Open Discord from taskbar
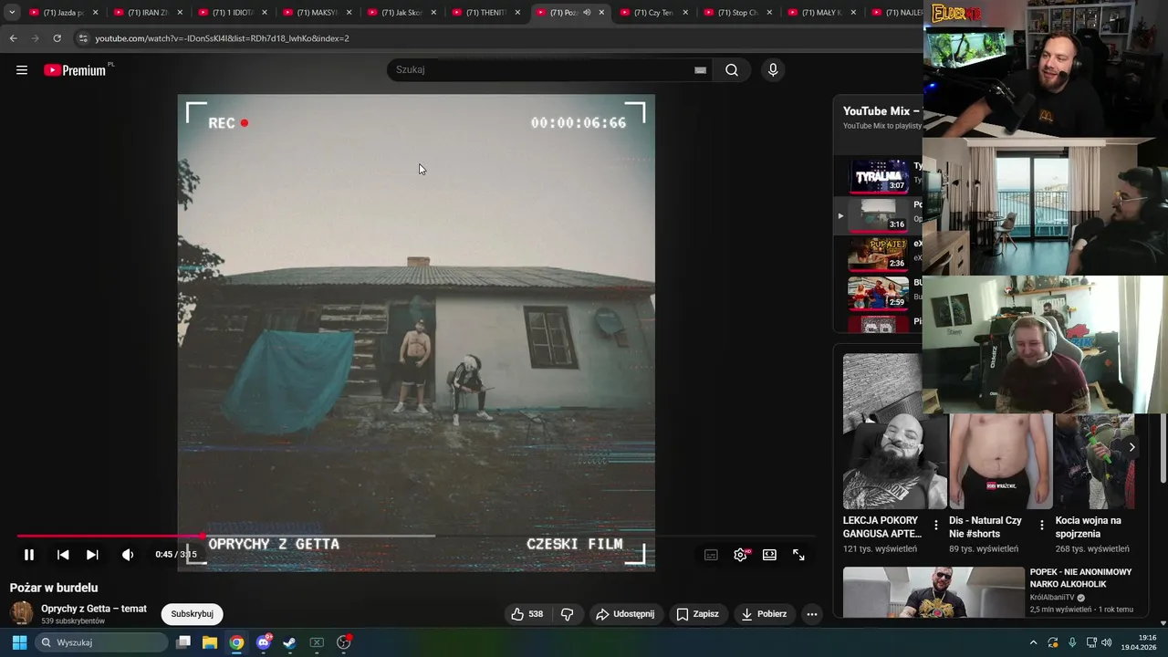Viewport: 1168px width, 657px height. pyautogui.click(x=264, y=642)
